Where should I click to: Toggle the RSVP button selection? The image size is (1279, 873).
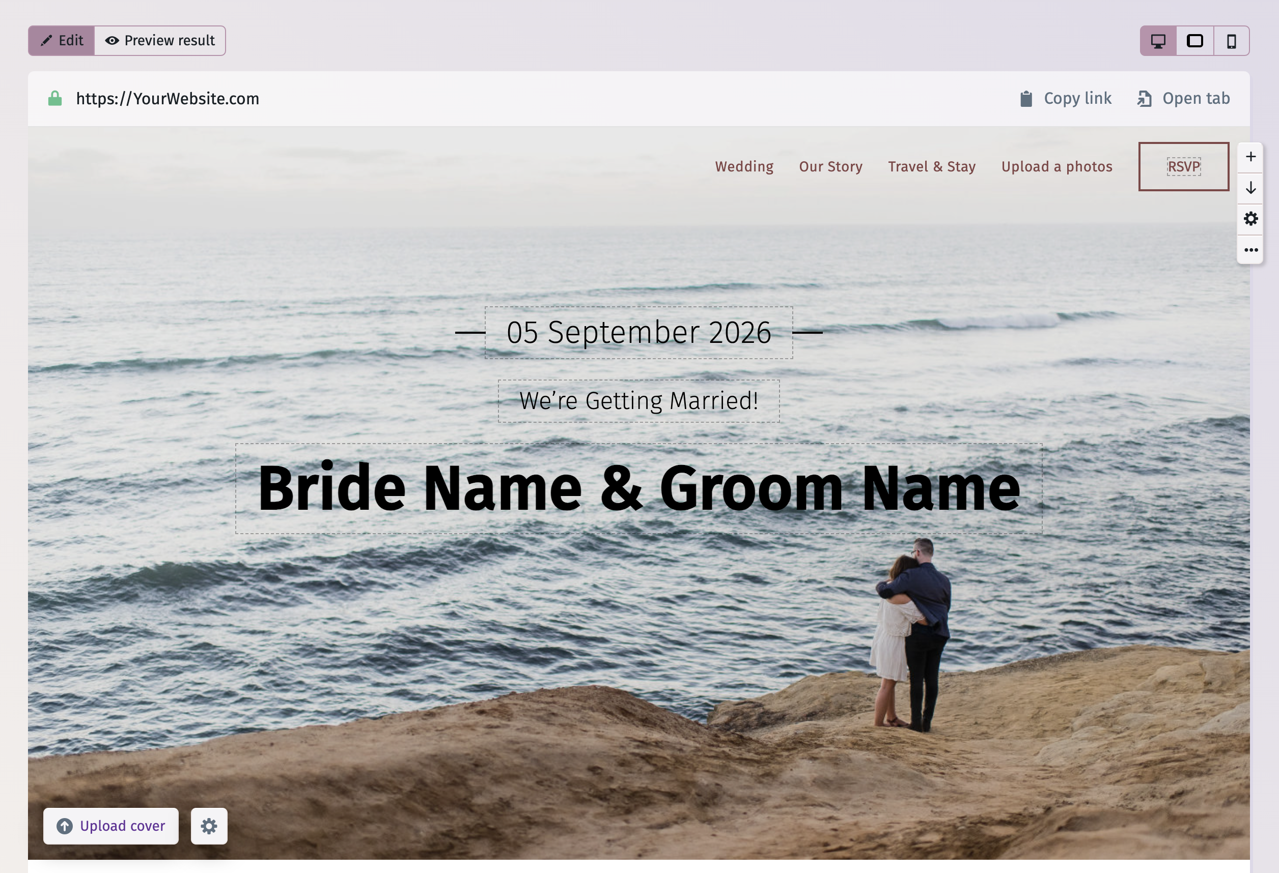1183,166
